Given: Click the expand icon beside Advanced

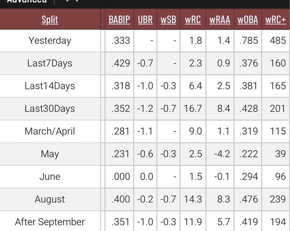Looking at the screenshot, I should [x=72, y=1].
